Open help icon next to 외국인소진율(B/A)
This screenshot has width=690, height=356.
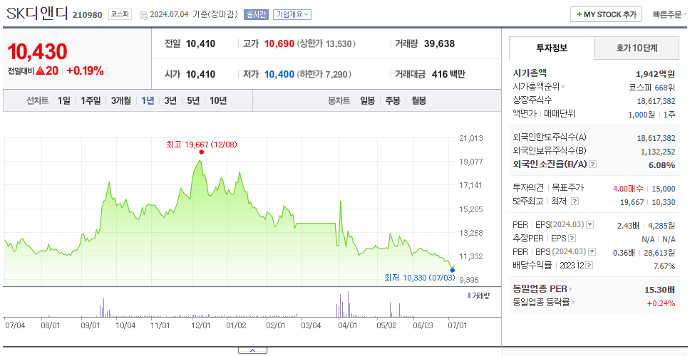point(593,164)
